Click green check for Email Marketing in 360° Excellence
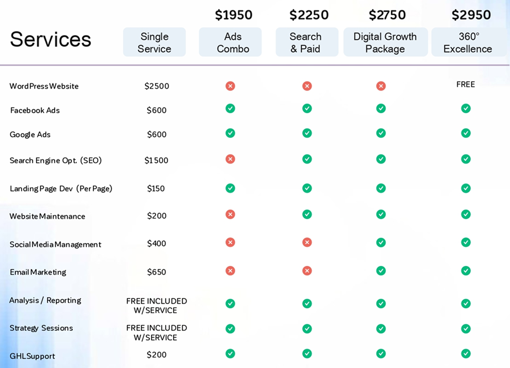510x368 pixels. click(x=466, y=271)
